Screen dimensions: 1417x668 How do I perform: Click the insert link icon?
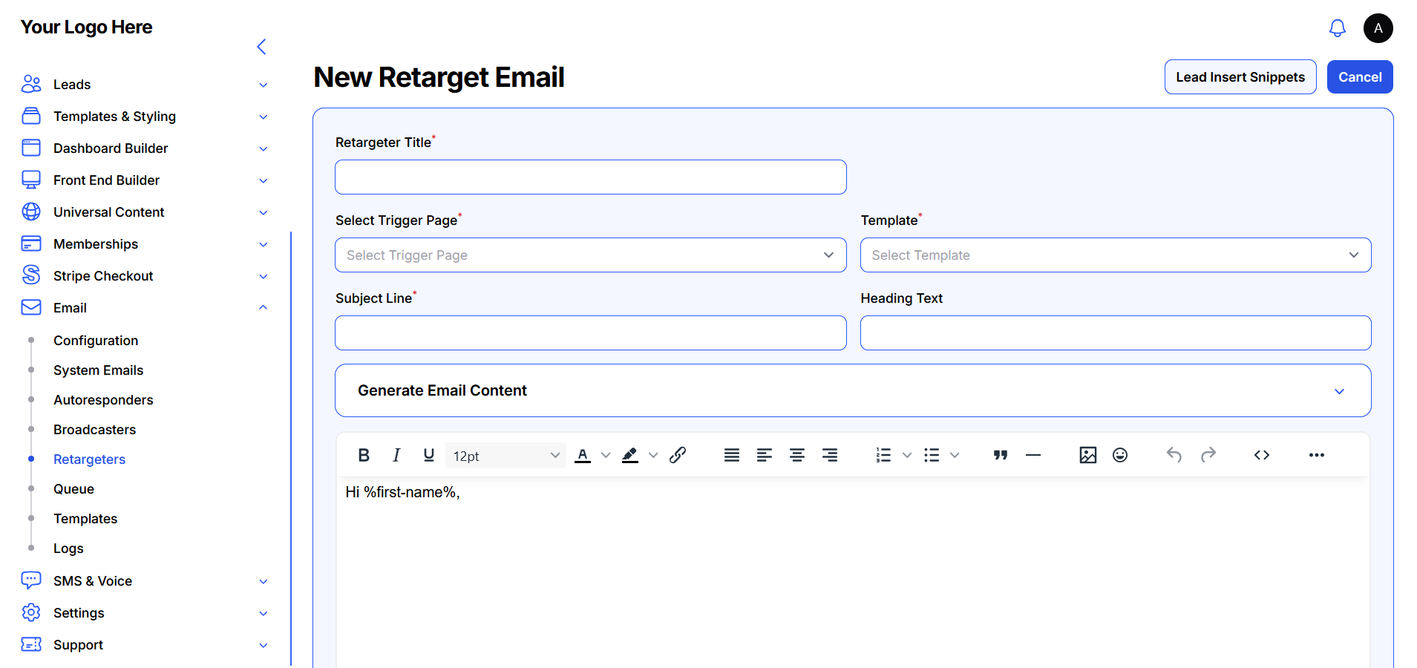(677, 455)
